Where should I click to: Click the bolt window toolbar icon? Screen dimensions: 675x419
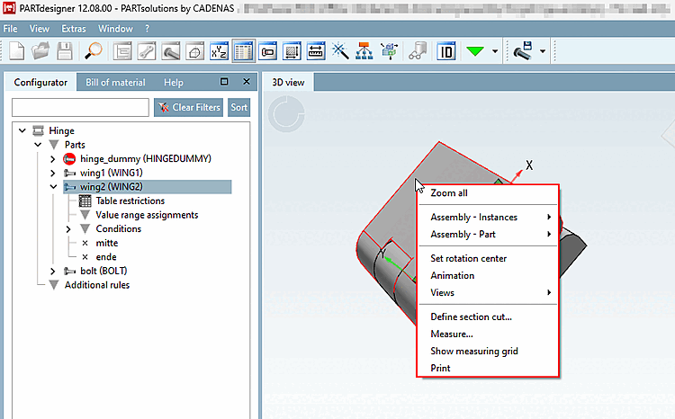[171, 51]
